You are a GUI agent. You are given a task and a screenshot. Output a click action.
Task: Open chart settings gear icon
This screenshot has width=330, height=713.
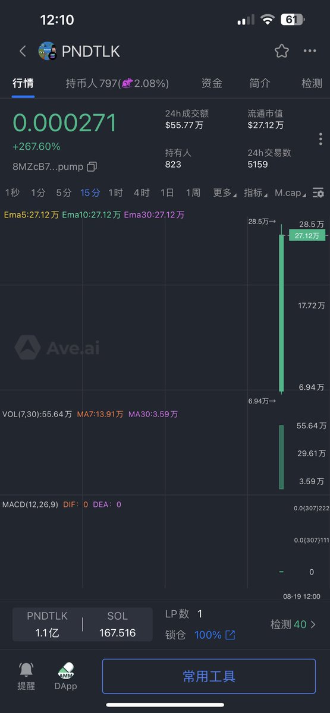point(319,193)
